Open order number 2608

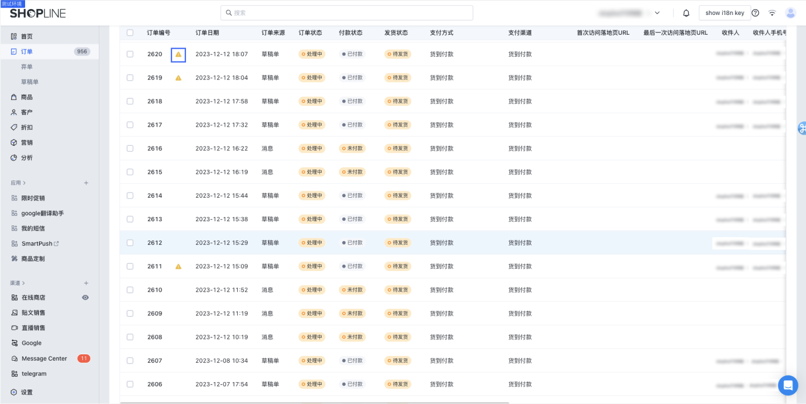click(155, 337)
